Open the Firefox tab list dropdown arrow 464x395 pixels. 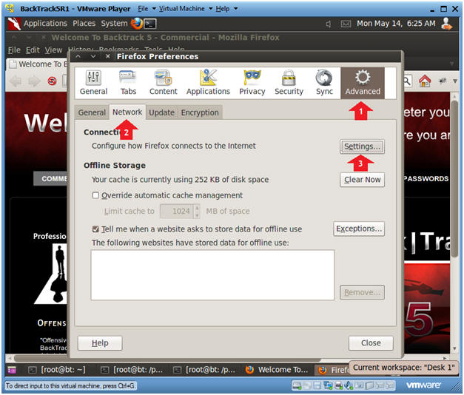click(451, 64)
